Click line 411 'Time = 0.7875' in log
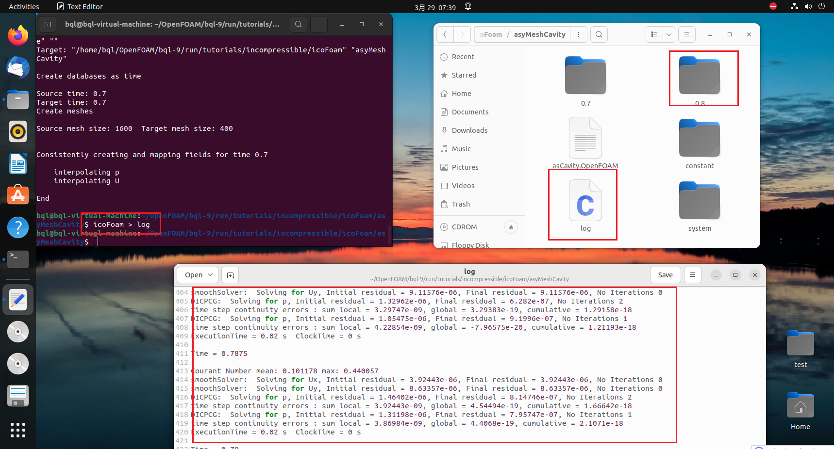 219,353
